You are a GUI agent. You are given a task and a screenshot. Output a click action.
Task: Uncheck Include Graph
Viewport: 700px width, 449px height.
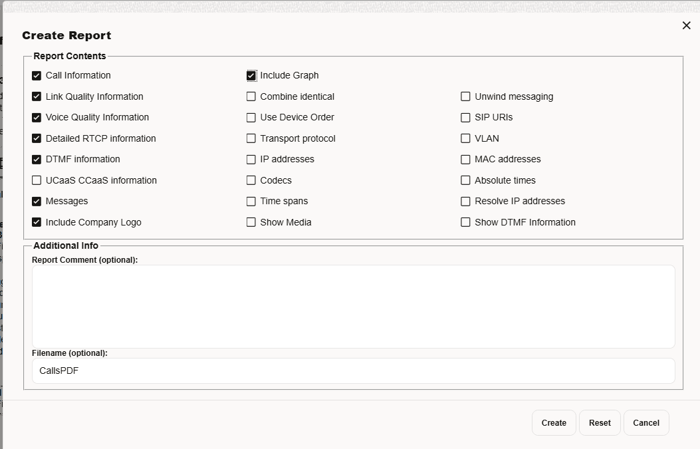(251, 75)
